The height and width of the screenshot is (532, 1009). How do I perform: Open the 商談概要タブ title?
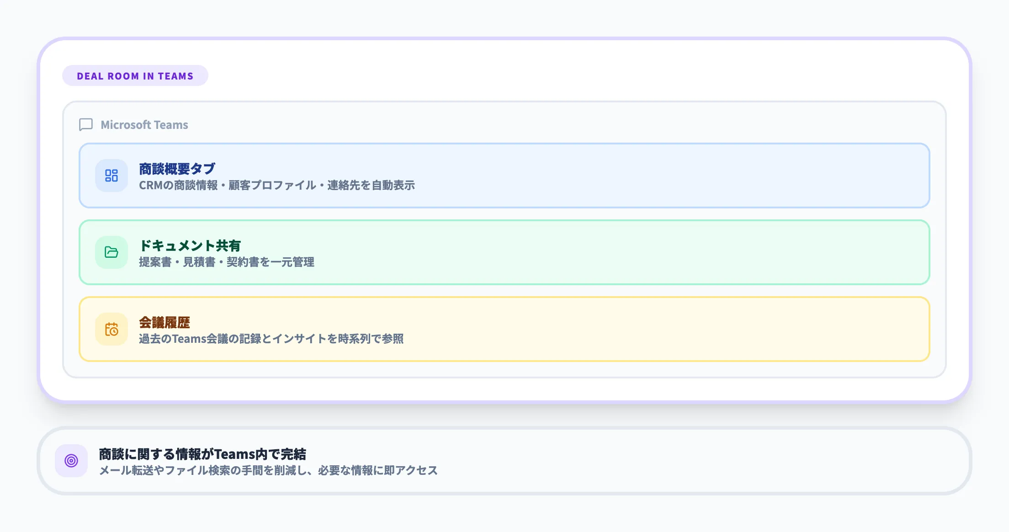point(177,169)
